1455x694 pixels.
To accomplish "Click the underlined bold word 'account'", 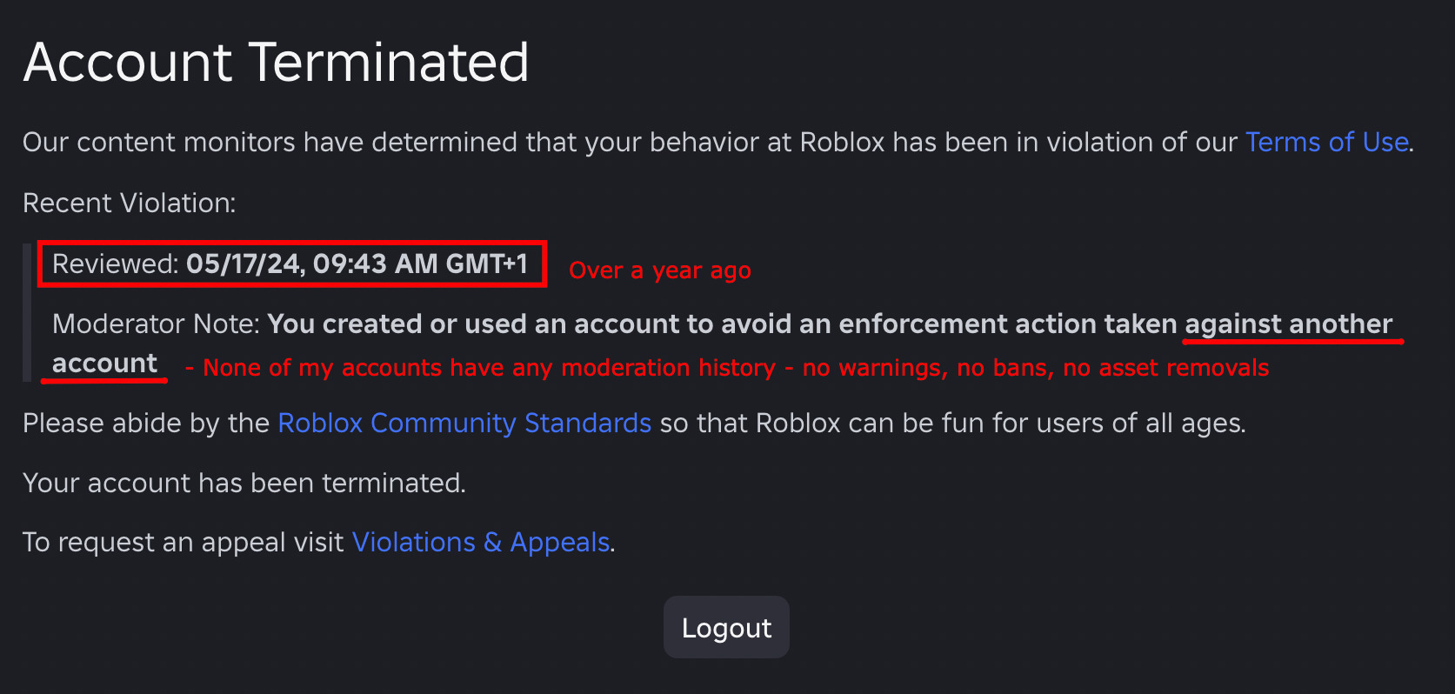I will pyautogui.click(x=104, y=364).
